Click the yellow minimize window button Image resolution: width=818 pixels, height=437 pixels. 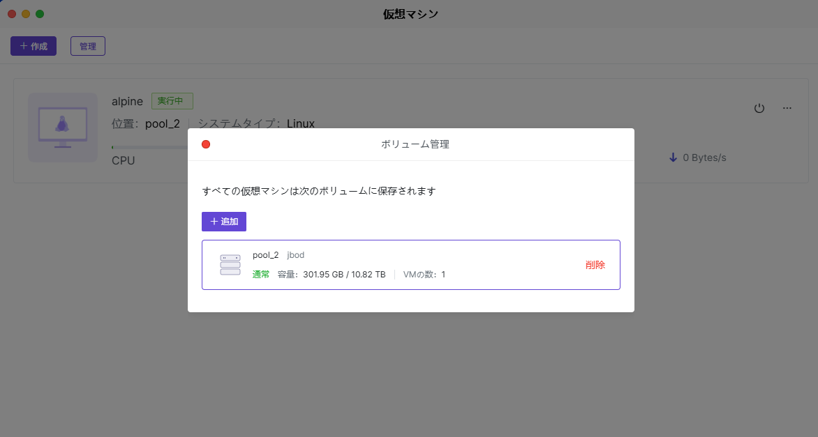click(26, 14)
